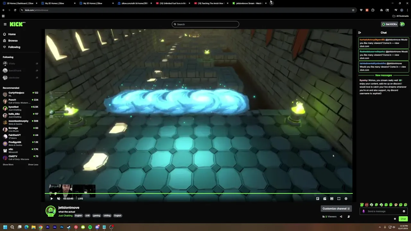Click the Send a message input
The width and height of the screenshot is (411, 231).
[x=384, y=211]
